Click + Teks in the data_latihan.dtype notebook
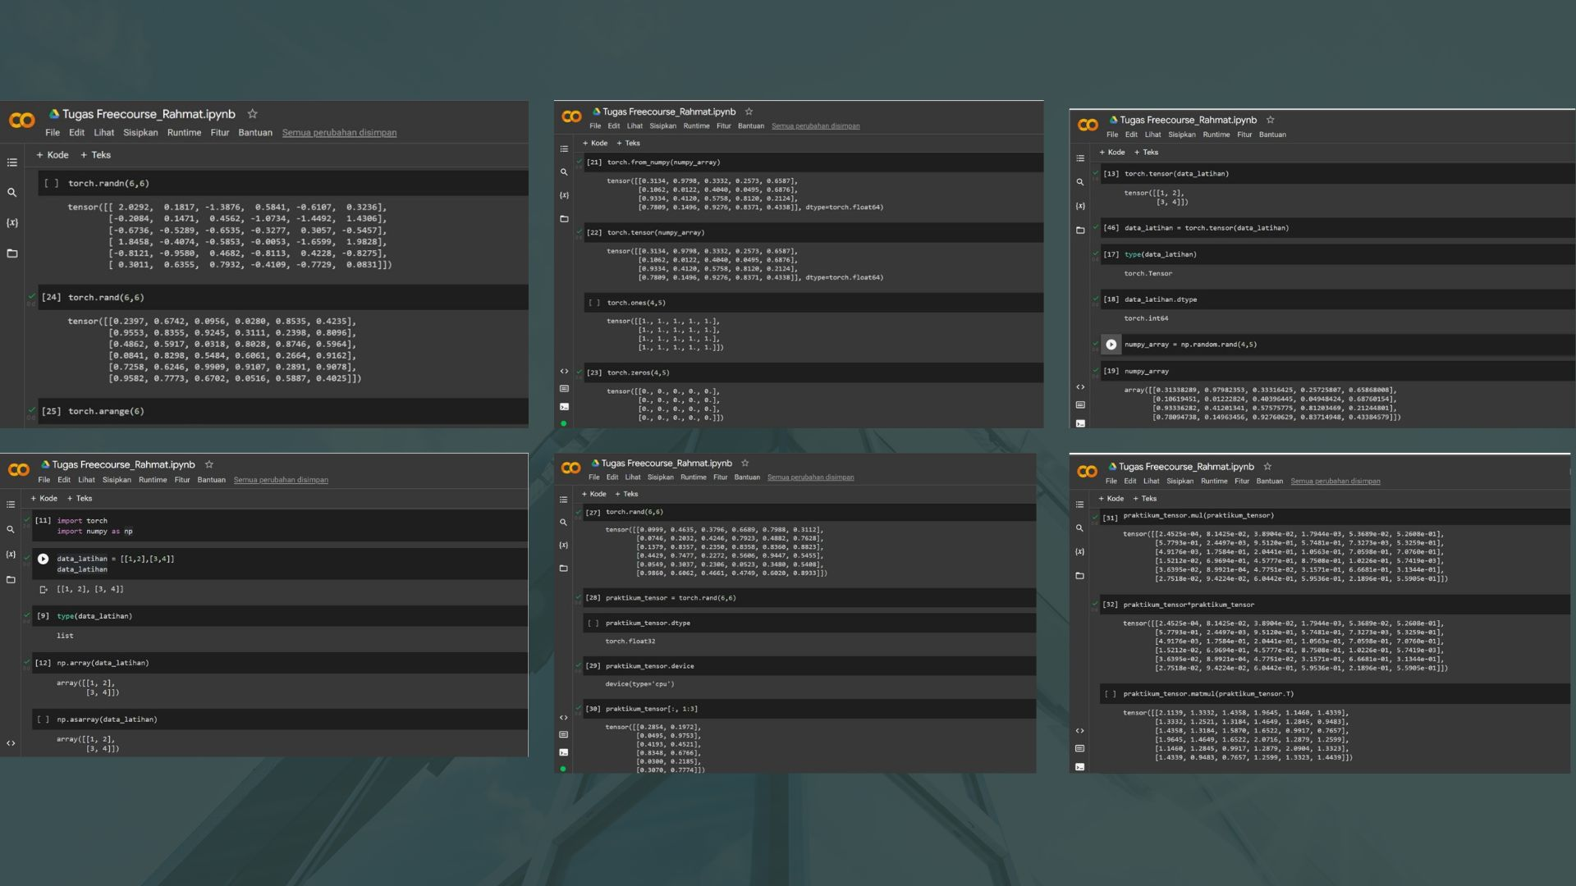The width and height of the screenshot is (1576, 886). (1146, 153)
